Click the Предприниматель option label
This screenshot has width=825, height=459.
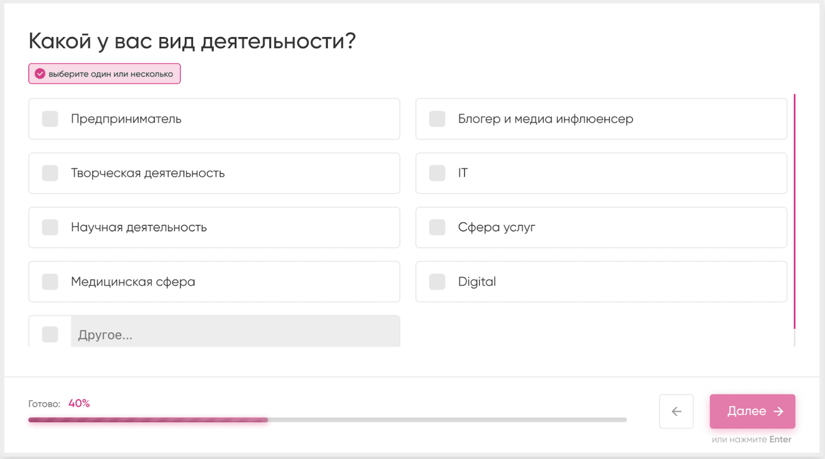coord(126,119)
